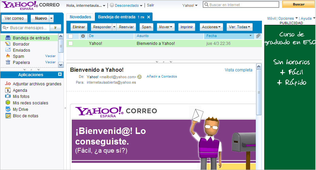Open Borrador folder
The image size is (316, 170).
click(x=21, y=44)
